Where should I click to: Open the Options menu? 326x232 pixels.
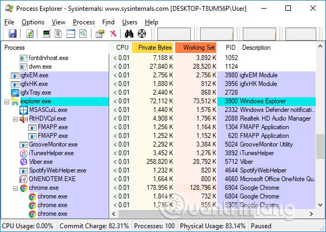pyautogui.click(x=33, y=22)
